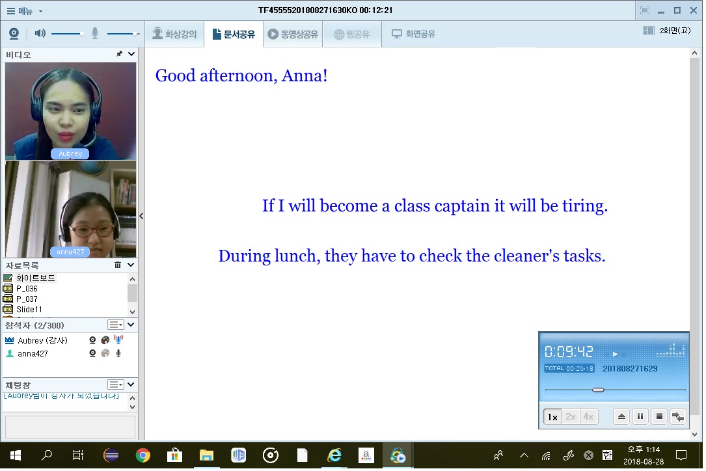Pause the recording playback
This screenshot has width=706, height=471.
click(640, 416)
